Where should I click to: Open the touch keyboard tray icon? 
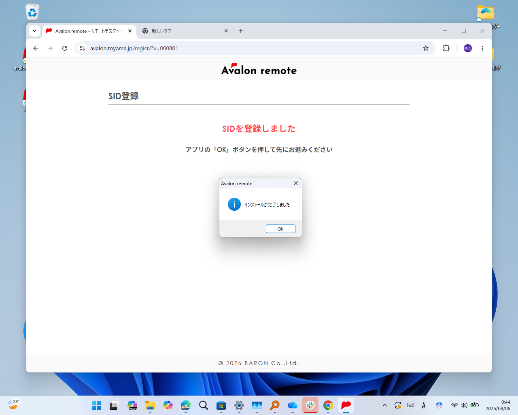411,405
